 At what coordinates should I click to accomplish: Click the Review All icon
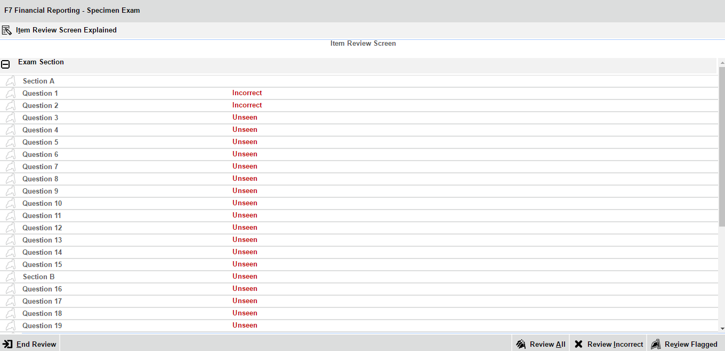(x=521, y=344)
